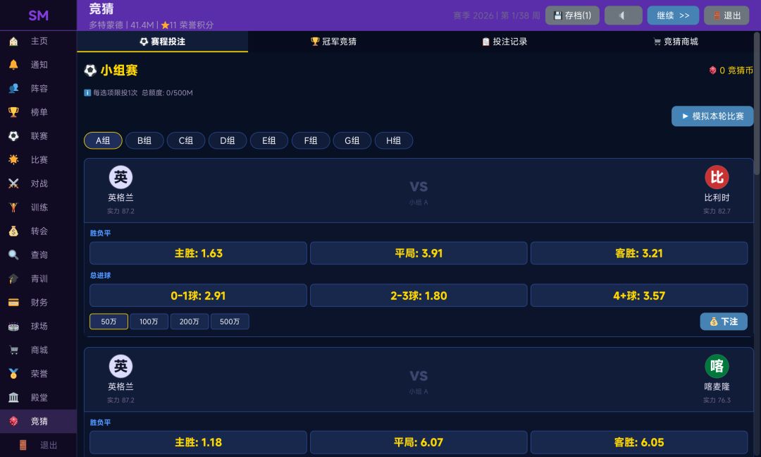
Task: Click the 查询 magnifier icon
Action: 13,255
